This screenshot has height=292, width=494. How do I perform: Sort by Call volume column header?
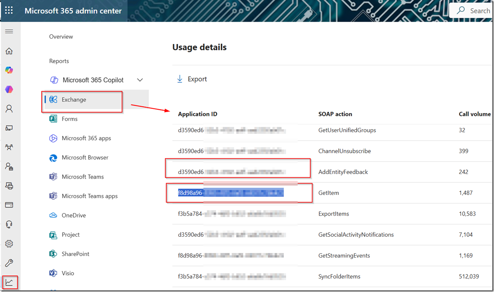click(x=474, y=114)
